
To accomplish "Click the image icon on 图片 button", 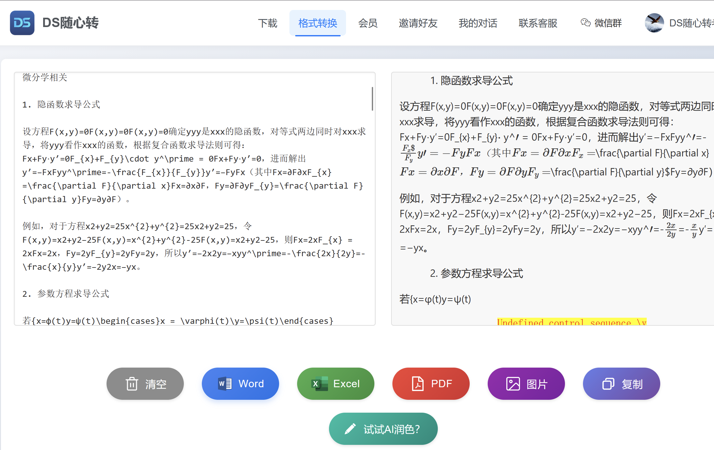I will click(513, 384).
